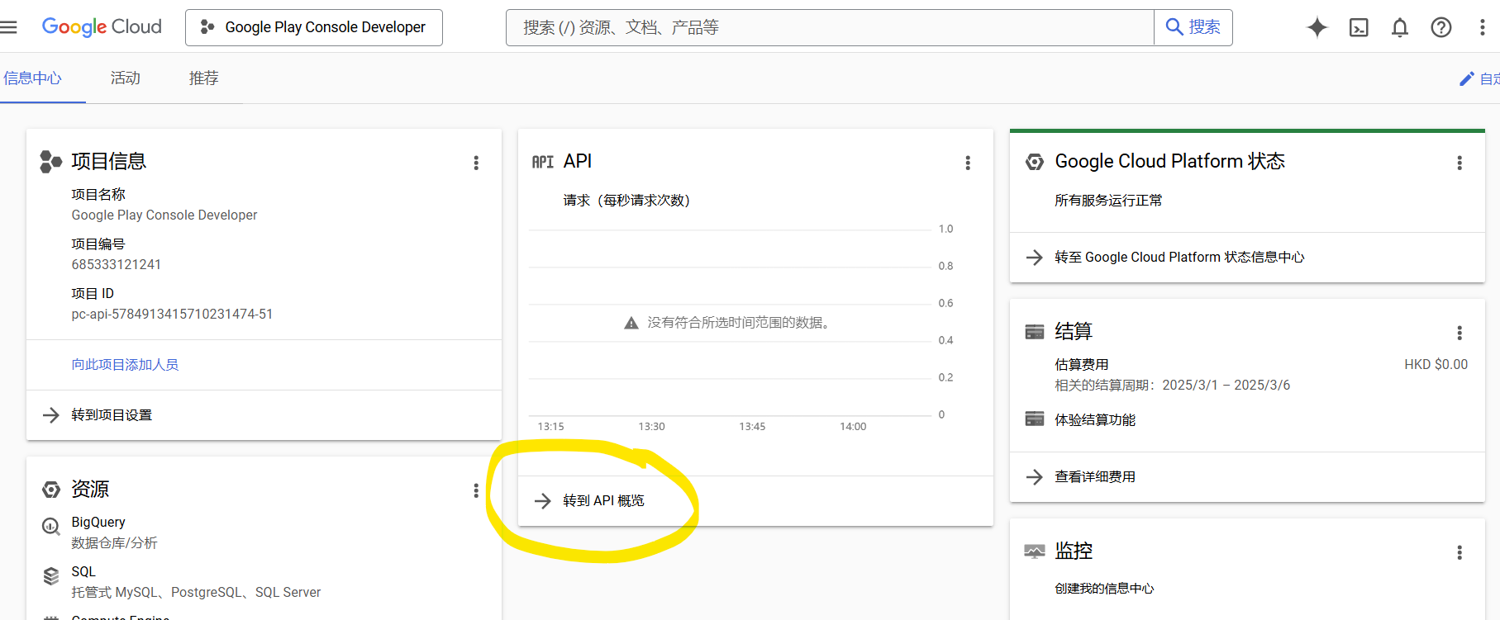Open the 项目信息 card options menu
The image size is (1500, 620).
tap(476, 163)
